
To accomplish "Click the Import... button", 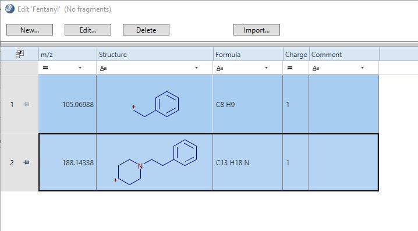I will [257, 30].
